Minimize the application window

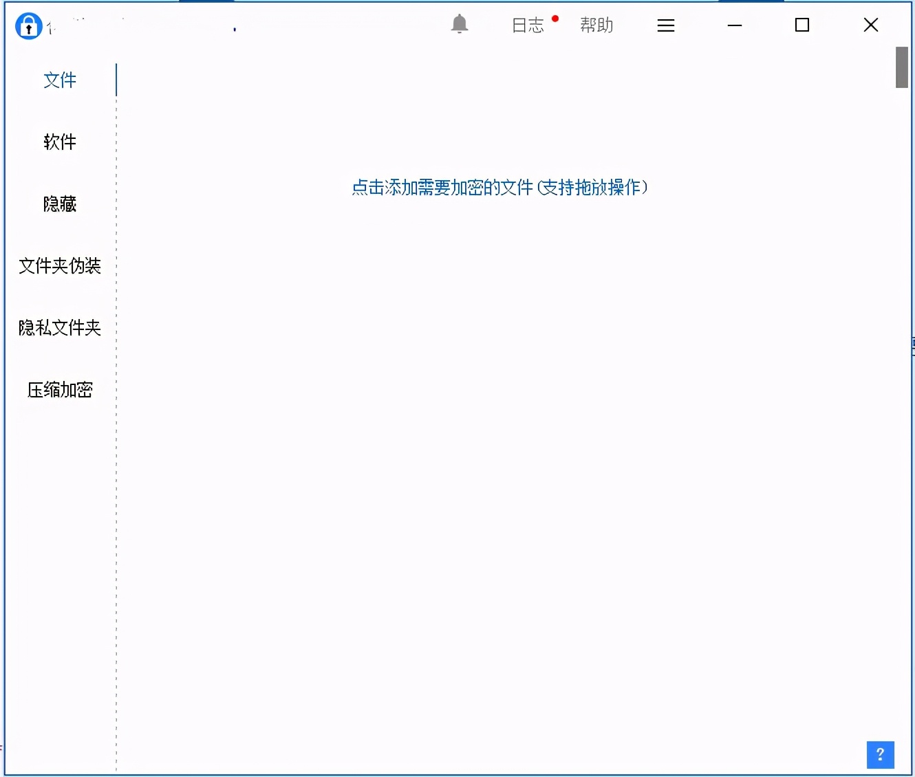click(735, 25)
